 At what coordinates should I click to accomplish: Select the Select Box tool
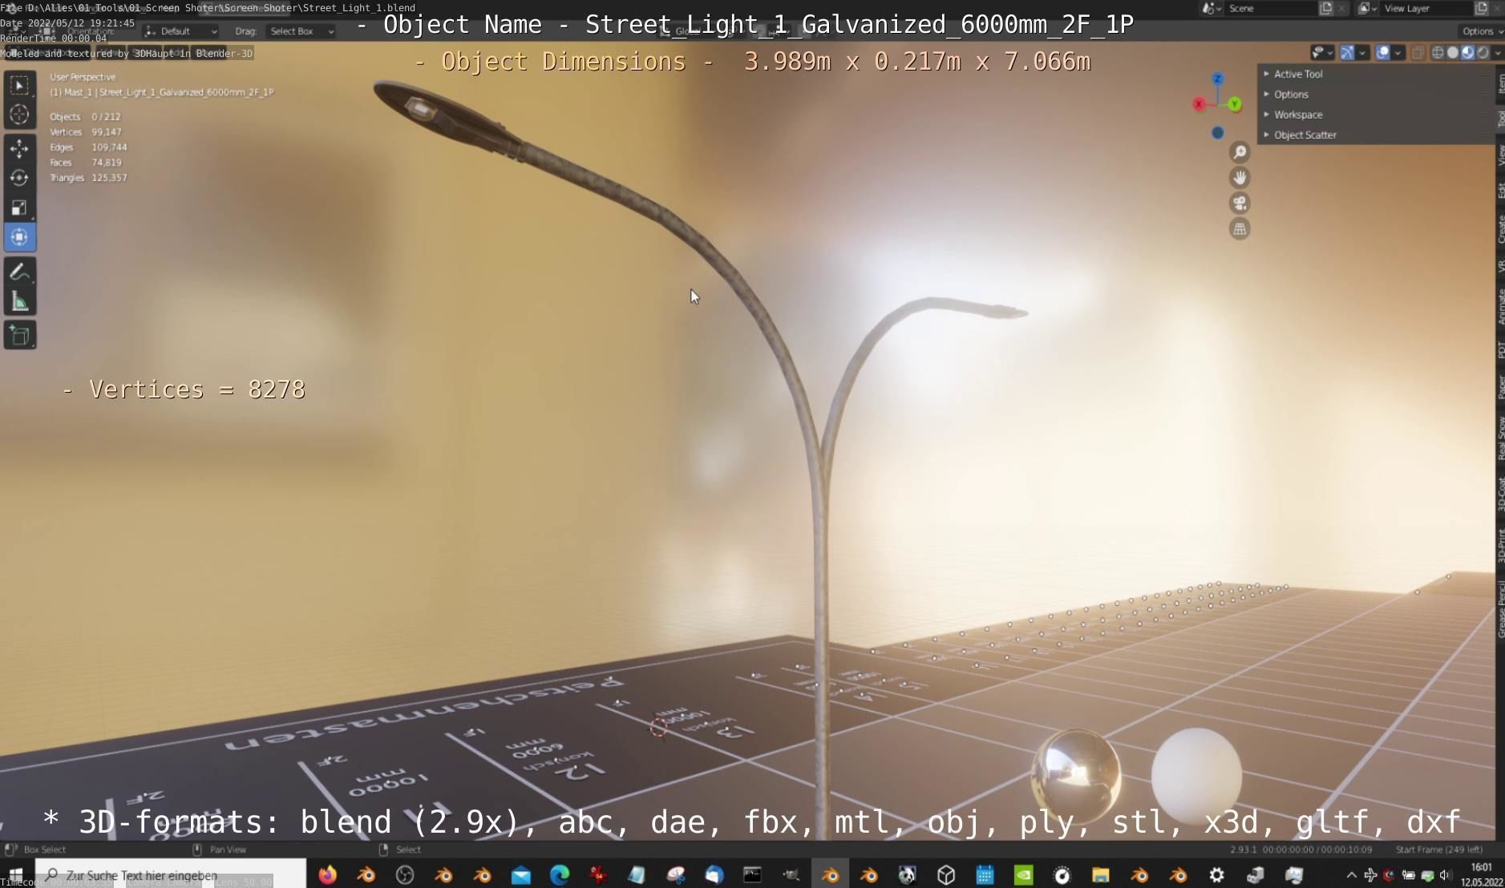click(x=20, y=85)
